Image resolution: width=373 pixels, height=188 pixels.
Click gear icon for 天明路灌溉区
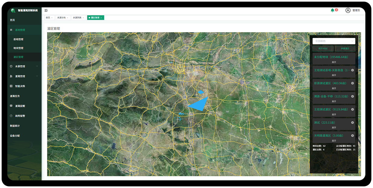[x=352, y=136]
